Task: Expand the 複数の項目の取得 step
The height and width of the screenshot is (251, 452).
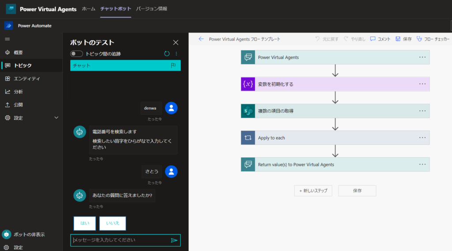Action: [x=335, y=111]
